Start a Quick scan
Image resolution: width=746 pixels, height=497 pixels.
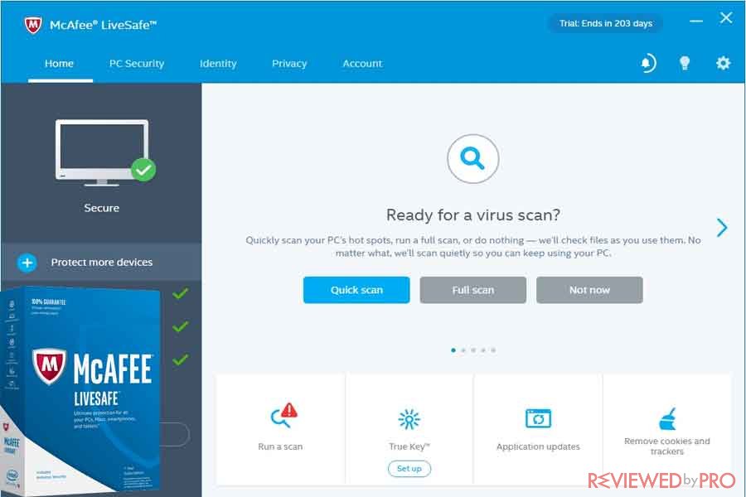(x=356, y=290)
